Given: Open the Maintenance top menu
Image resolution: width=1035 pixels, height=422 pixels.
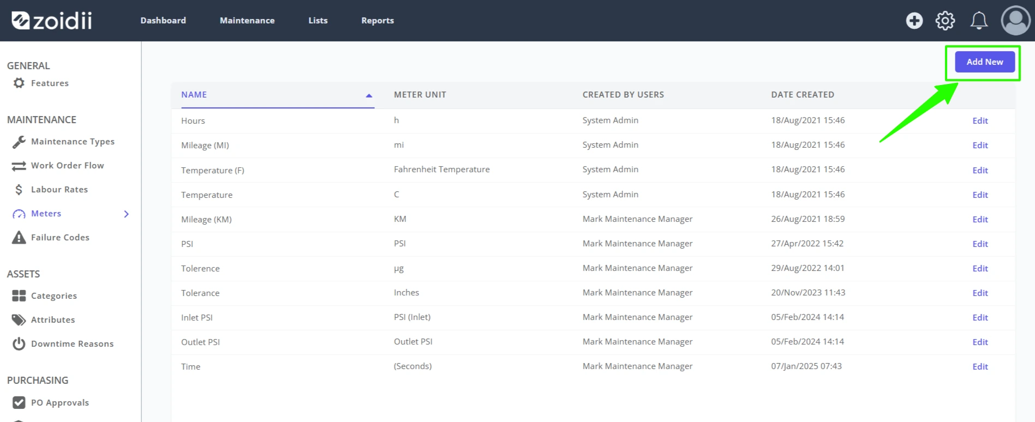Looking at the screenshot, I should (247, 21).
